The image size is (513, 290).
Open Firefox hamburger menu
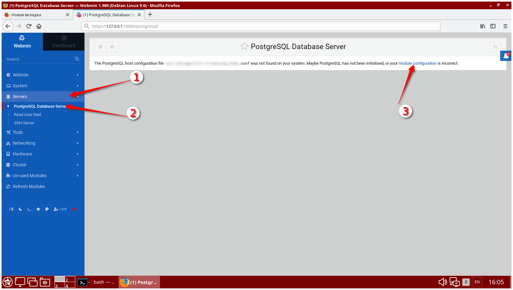(x=505, y=26)
